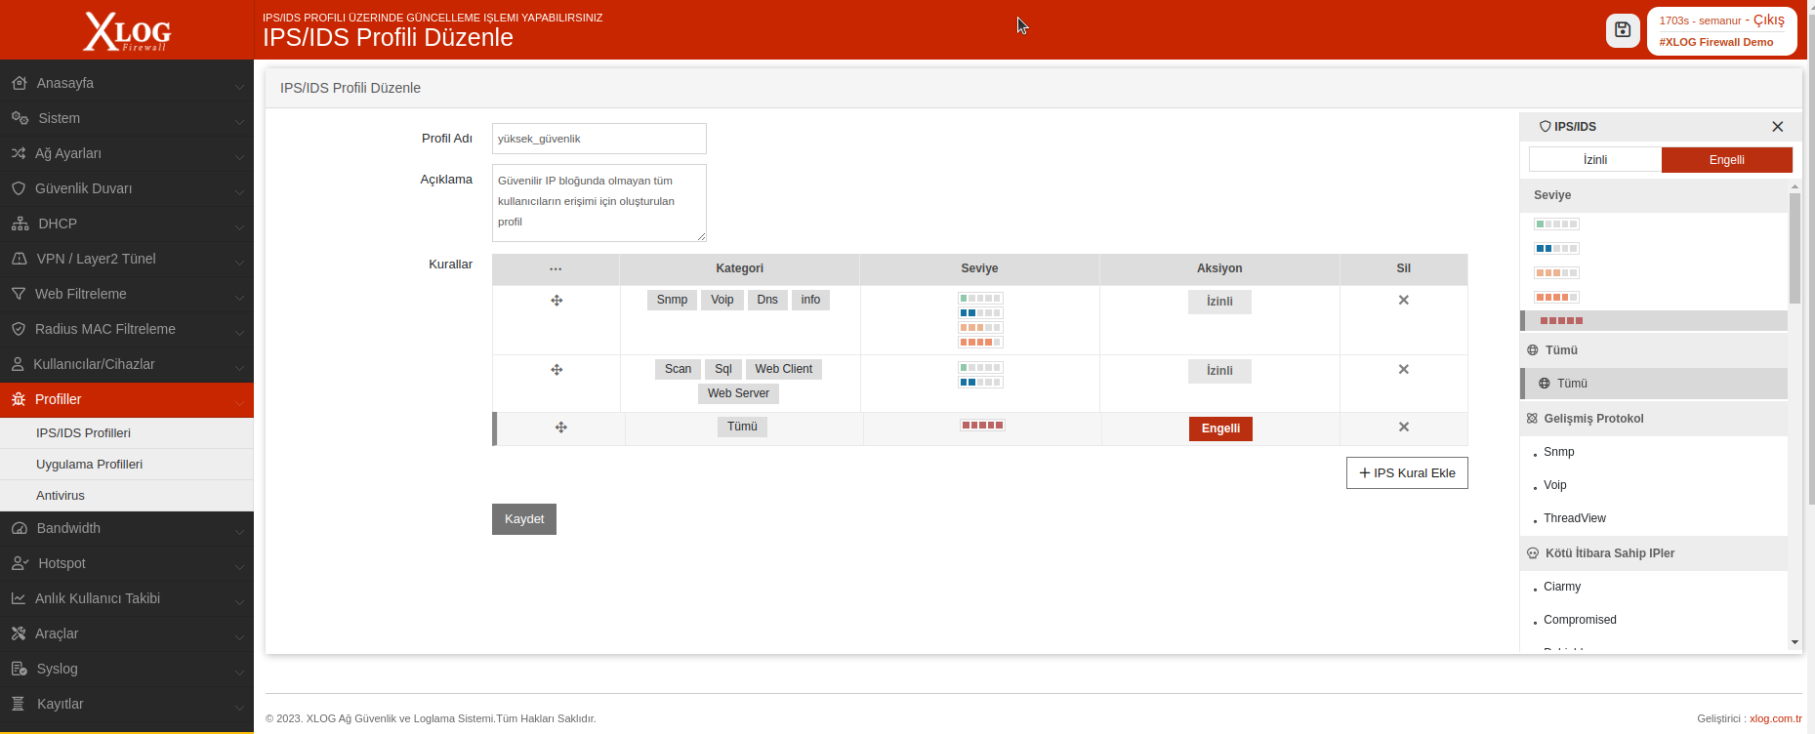This screenshot has width=1815, height=734.
Task: Click the Kaydet button
Action: 524,519
